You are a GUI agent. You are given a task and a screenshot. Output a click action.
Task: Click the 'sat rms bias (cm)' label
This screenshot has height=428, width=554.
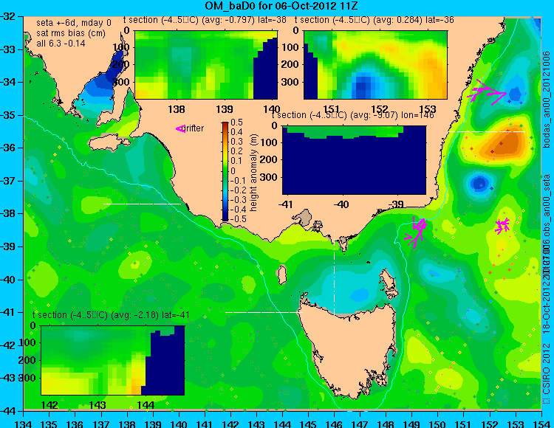pyautogui.click(x=71, y=33)
